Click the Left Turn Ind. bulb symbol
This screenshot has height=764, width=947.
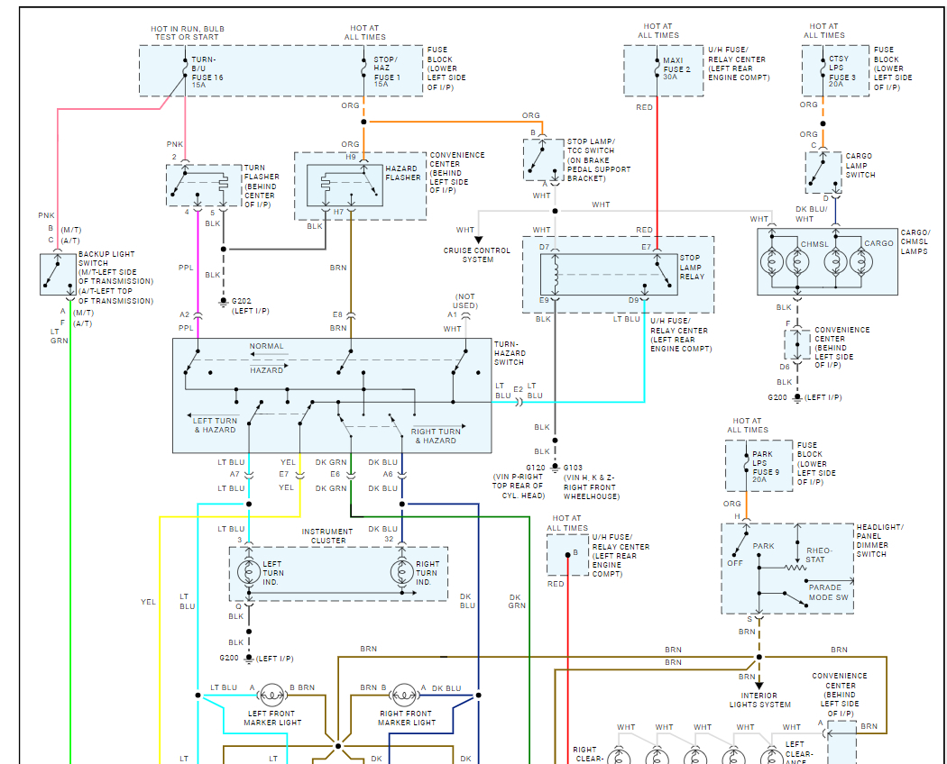[249, 572]
